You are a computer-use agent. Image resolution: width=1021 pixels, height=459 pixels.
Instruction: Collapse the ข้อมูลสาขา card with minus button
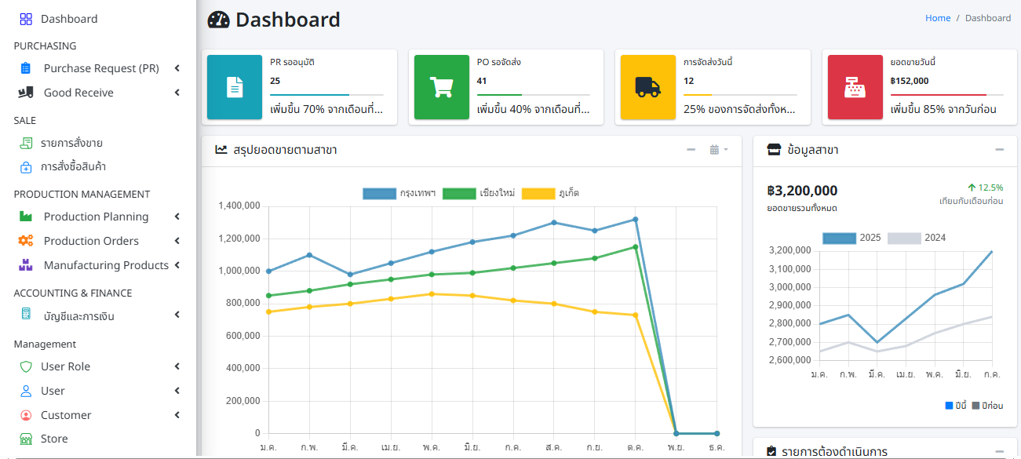coord(1000,150)
